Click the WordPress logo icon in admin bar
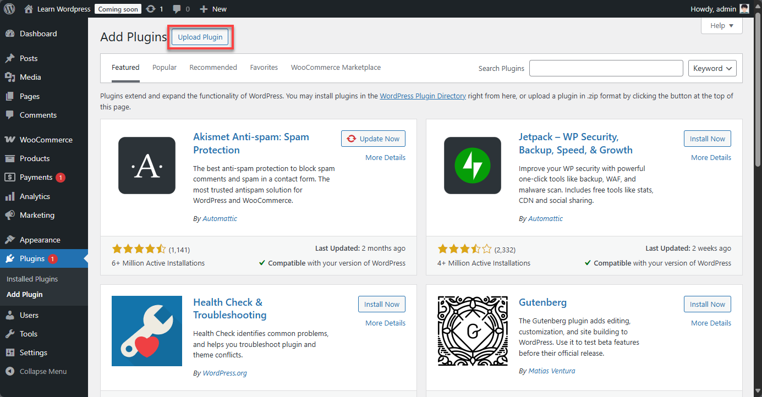This screenshot has width=762, height=397. [x=9, y=9]
